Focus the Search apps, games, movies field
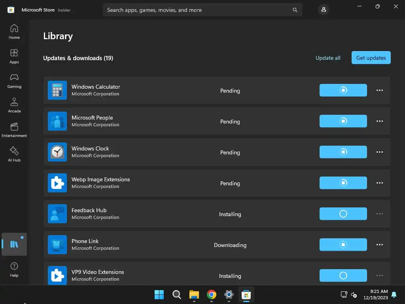Screen dimensions: 405x304 (202, 10)
